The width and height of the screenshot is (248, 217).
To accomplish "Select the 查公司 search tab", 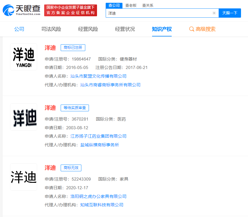I will (x=114, y=6).
